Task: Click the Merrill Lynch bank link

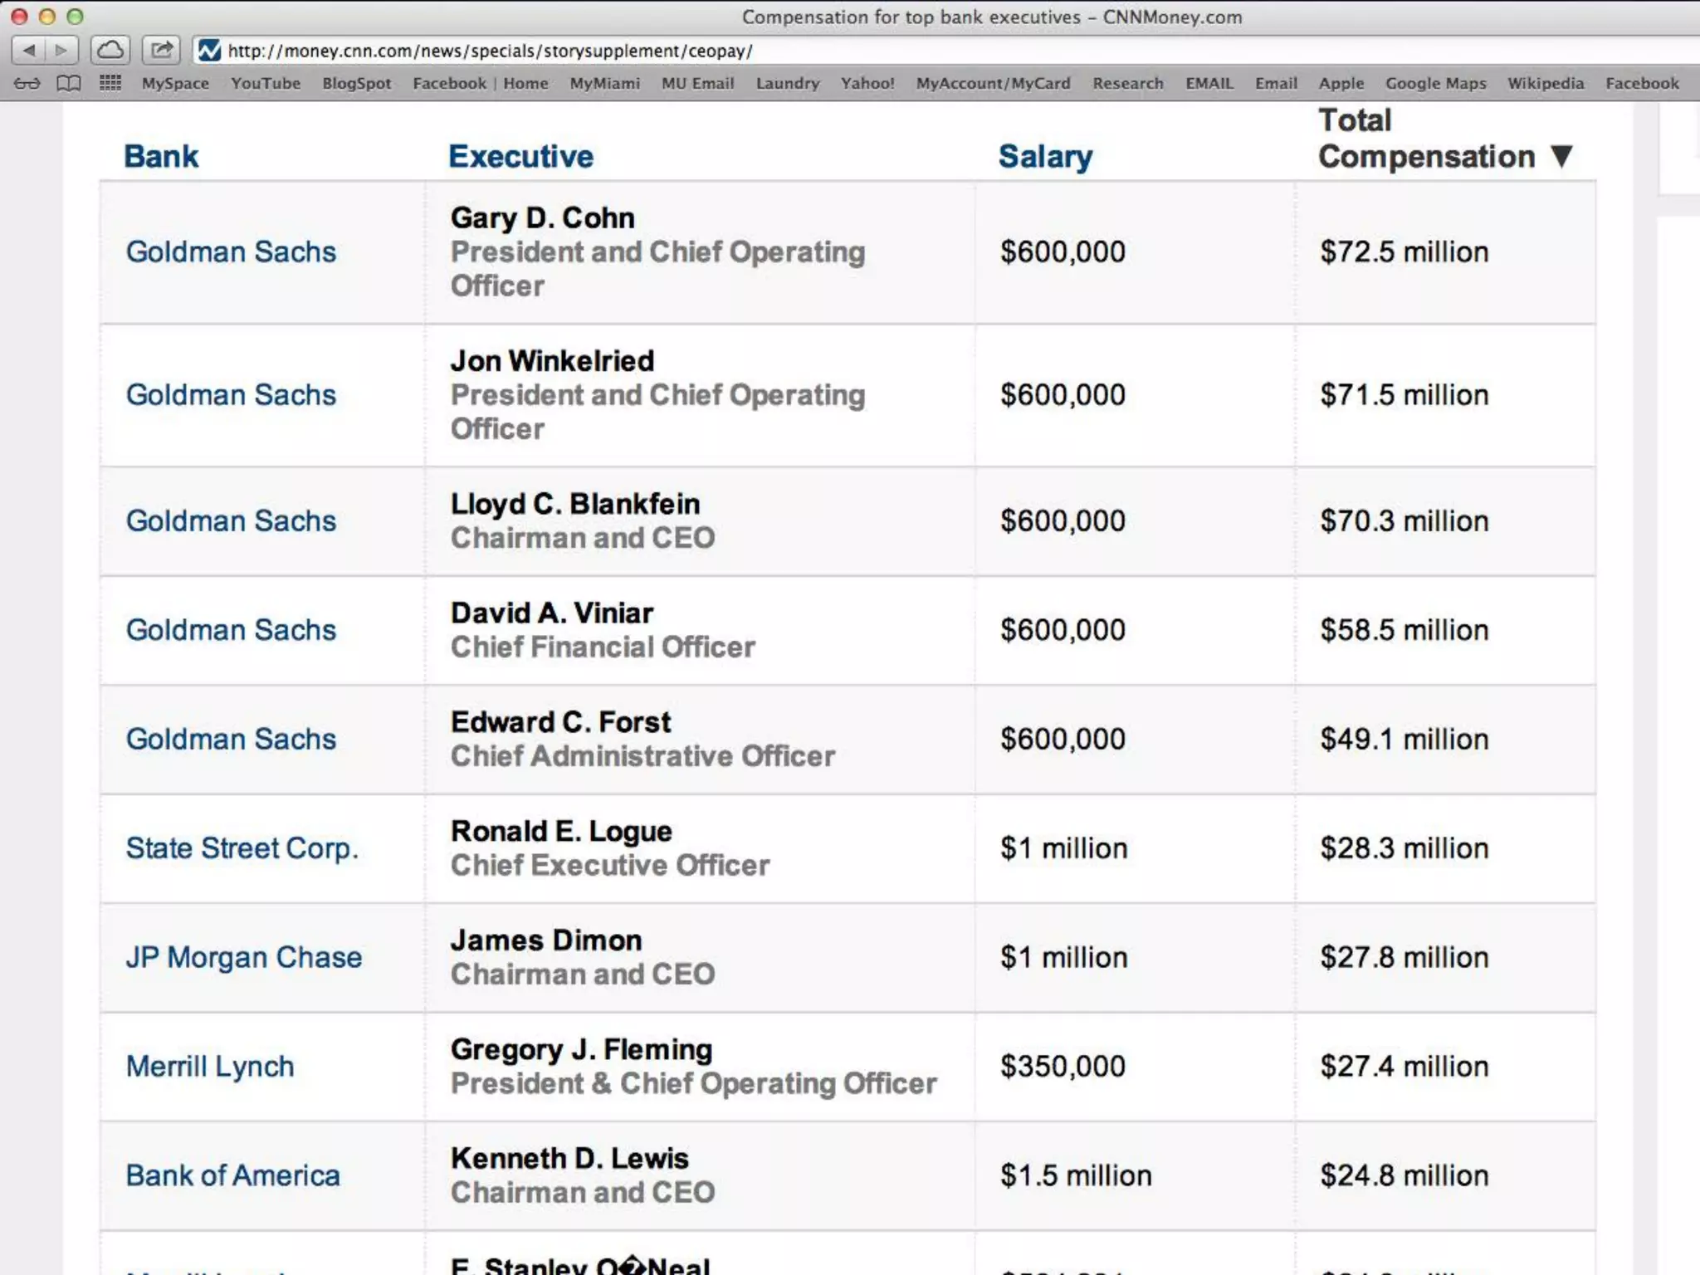Action: 210,1066
